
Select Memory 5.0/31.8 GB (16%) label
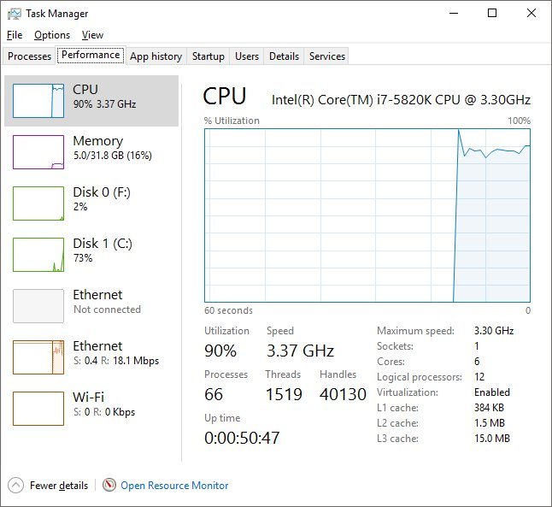click(112, 148)
